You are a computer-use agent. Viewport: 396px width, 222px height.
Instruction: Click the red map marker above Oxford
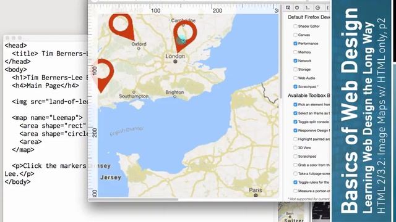point(122,27)
